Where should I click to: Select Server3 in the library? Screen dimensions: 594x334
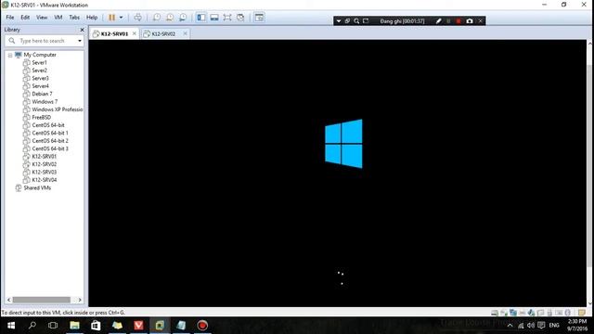pos(40,78)
